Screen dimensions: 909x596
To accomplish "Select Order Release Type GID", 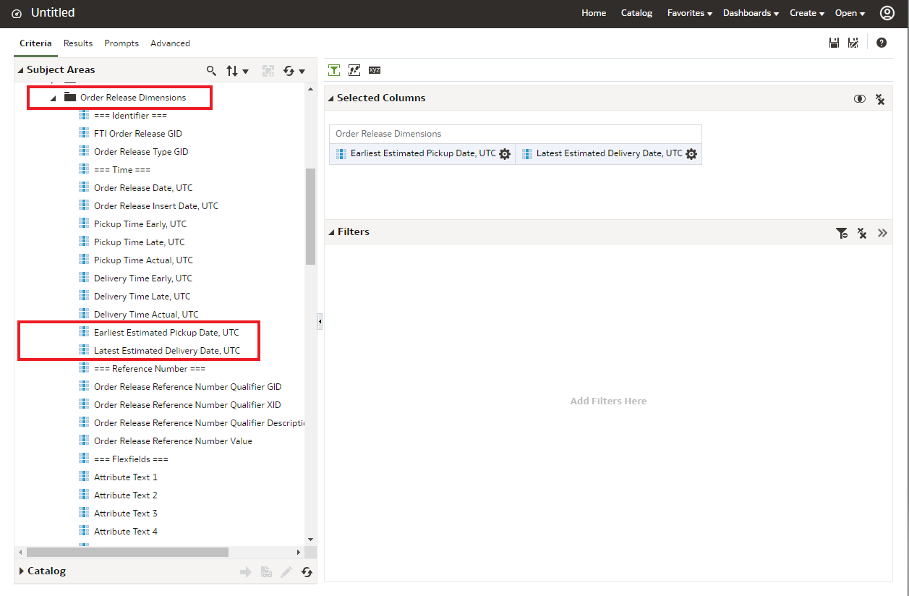I will tap(141, 152).
